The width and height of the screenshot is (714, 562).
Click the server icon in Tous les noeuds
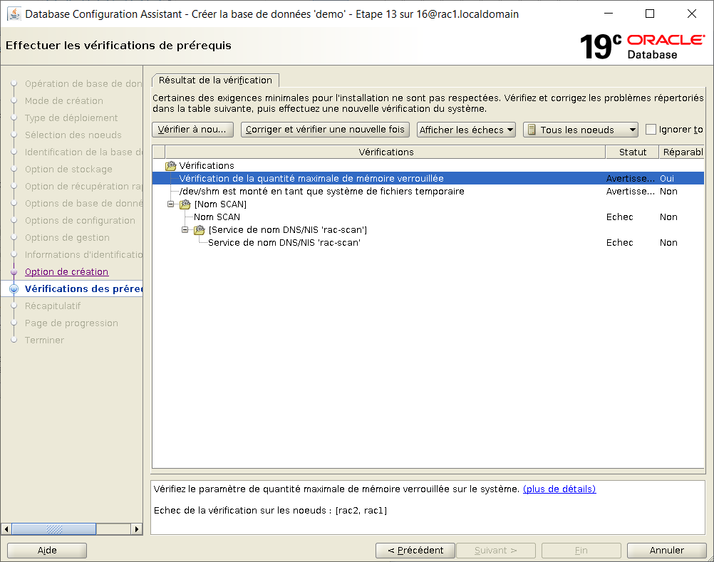pos(532,130)
